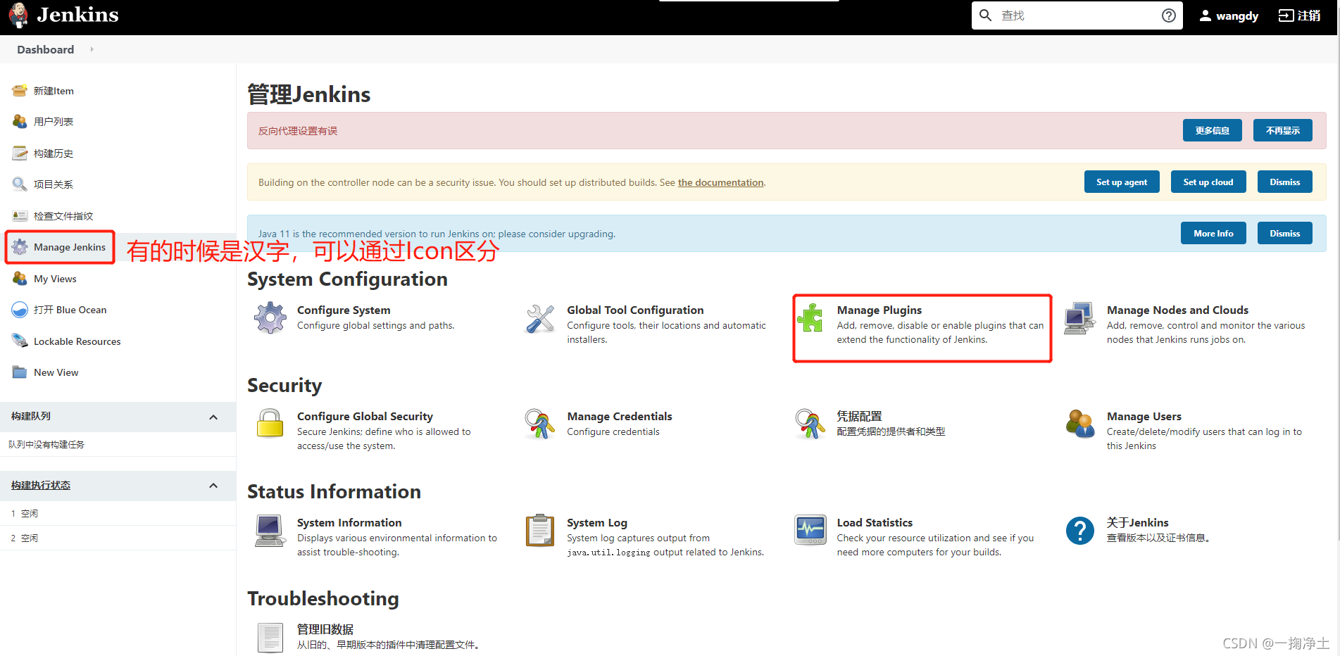Viewport: 1340px width, 656px height.
Task: Open the Manage Credentials title link
Action: pos(620,416)
